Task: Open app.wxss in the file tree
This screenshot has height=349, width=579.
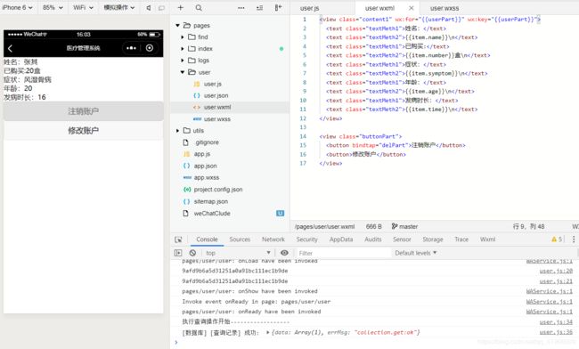Action: pos(206,177)
